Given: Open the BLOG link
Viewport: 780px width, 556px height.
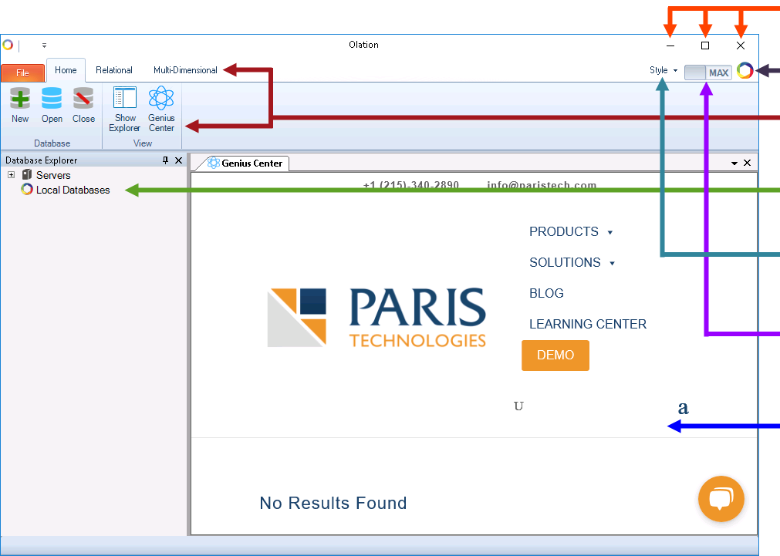Looking at the screenshot, I should pos(546,293).
